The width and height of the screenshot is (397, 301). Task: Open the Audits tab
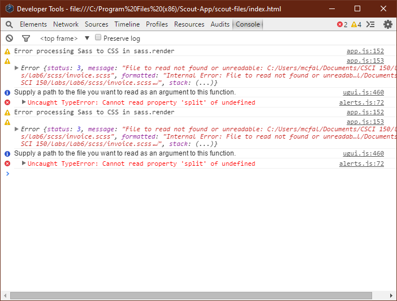(x=220, y=24)
